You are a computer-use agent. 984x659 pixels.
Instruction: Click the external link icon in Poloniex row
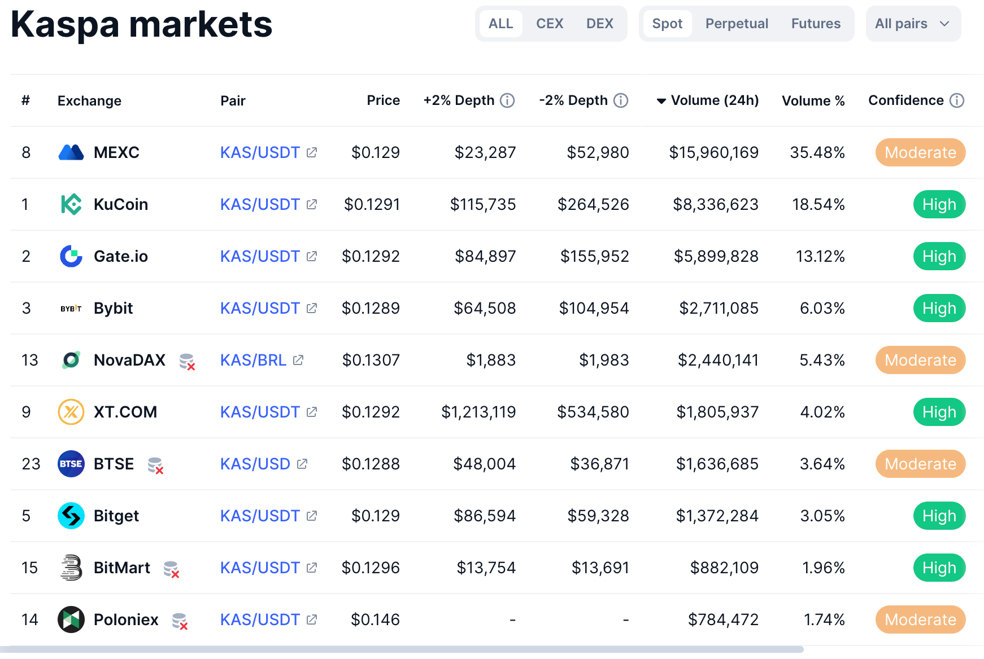pos(312,620)
